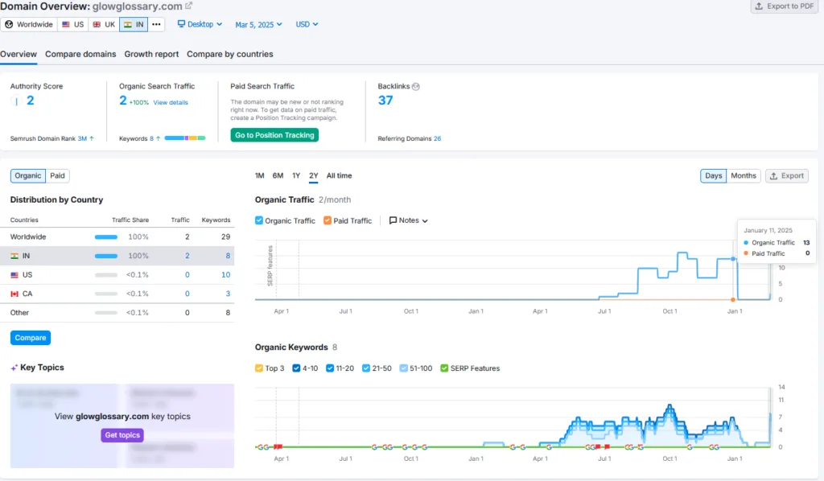Click the Other row in country table
The image size is (824, 481).
[117, 312]
